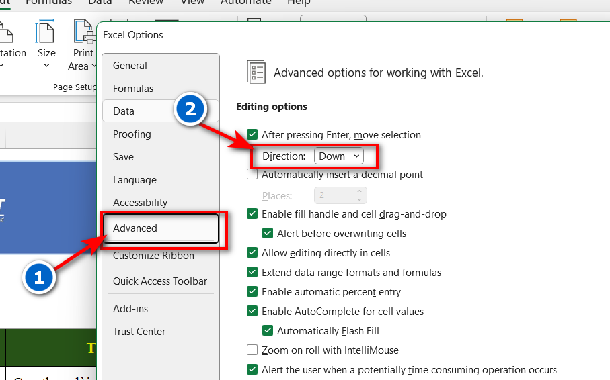610x380 pixels.
Task: Uncheck After pressing Enter, move selection
Action: [x=252, y=135]
